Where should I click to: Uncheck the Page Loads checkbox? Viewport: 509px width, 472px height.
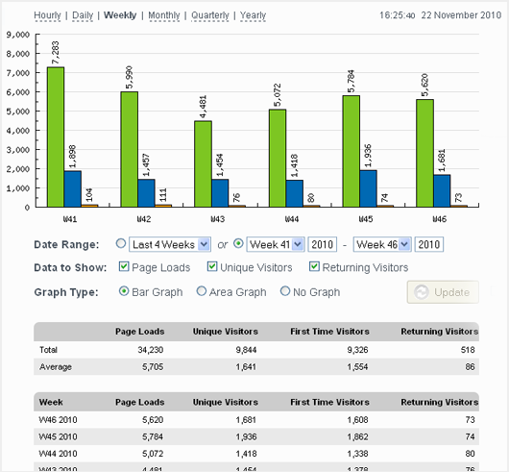[x=124, y=266]
